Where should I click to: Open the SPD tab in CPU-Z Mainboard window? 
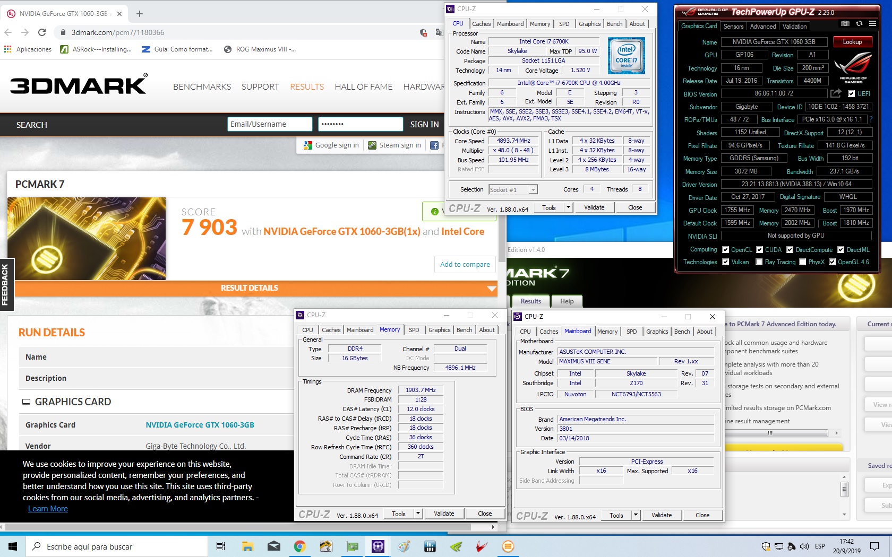click(x=631, y=332)
